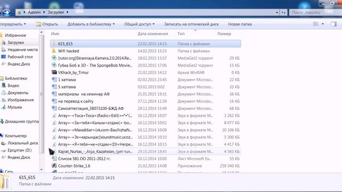The height and width of the screenshot is (192, 342).
Task: Click Админ in the address breadcrumb
Action: [34, 12]
